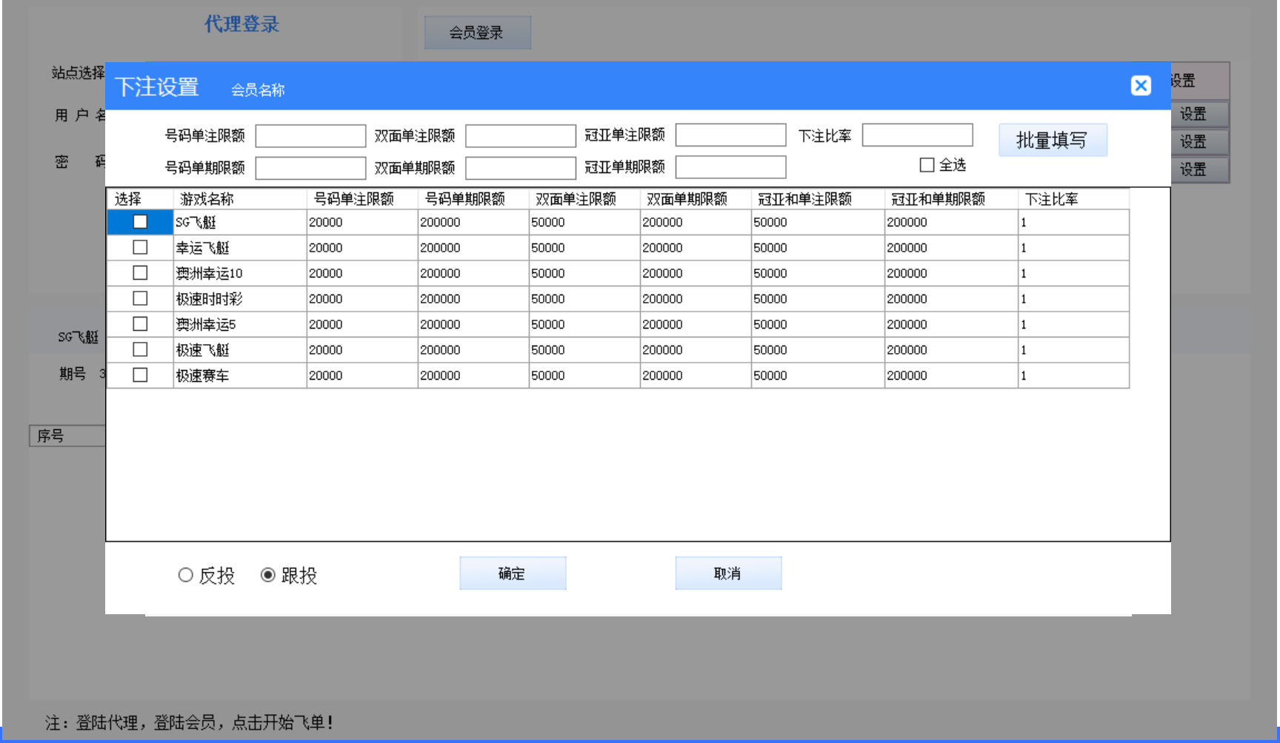Enable the 极速时时彩 row checkbox
The image size is (1280, 743).
pyautogui.click(x=140, y=298)
